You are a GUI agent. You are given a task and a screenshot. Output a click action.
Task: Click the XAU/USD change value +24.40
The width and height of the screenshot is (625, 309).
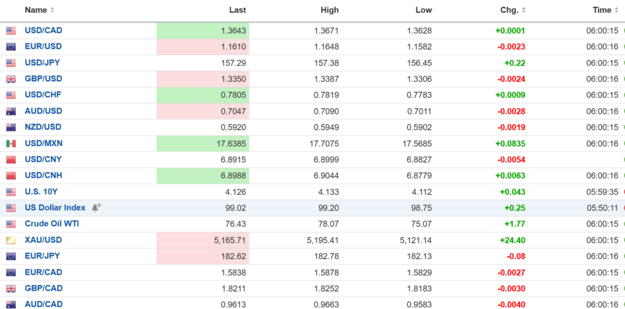(x=512, y=240)
